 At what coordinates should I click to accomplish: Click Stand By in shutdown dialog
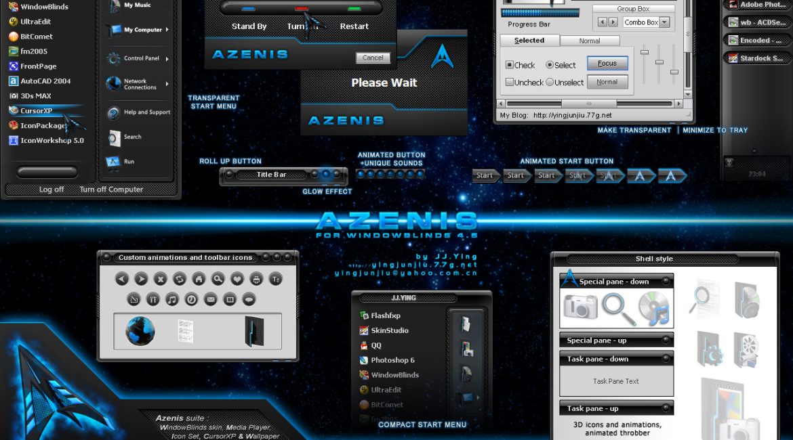tap(249, 26)
